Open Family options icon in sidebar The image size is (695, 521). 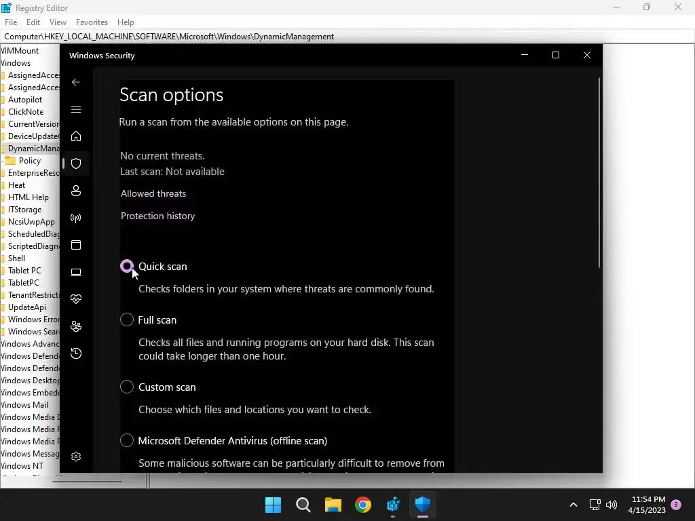[x=76, y=326]
